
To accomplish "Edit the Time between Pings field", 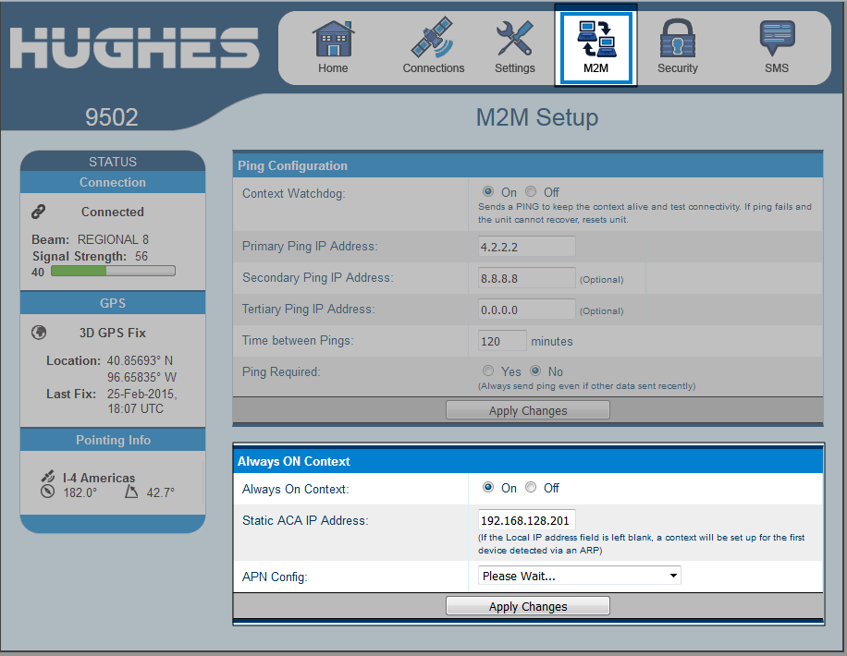I will (x=502, y=341).
